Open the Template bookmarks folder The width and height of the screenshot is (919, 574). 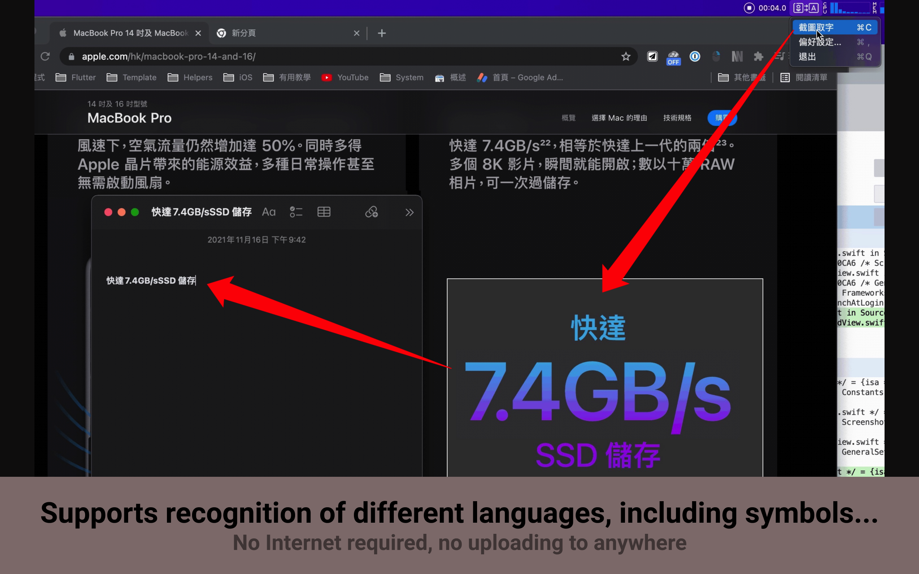[131, 77]
